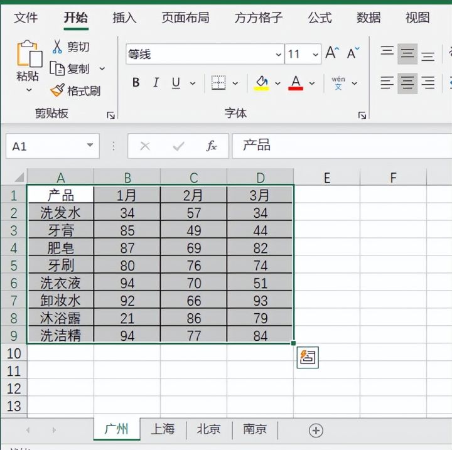Image resolution: width=452 pixels, height=450 pixels.
Task: Open the 等线 font name dropdown
Action: click(278, 54)
